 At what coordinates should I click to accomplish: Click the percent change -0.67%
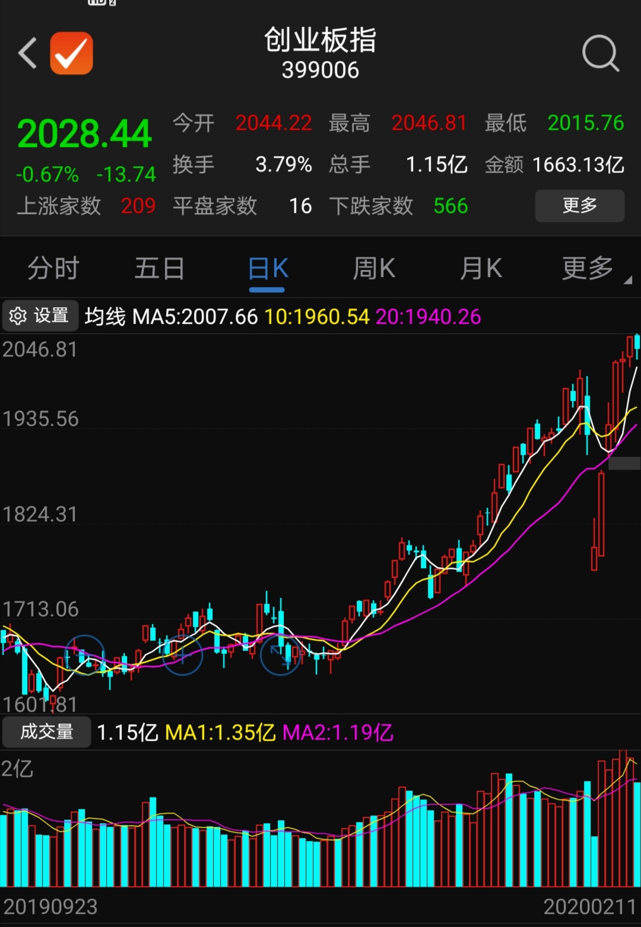tap(47, 174)
